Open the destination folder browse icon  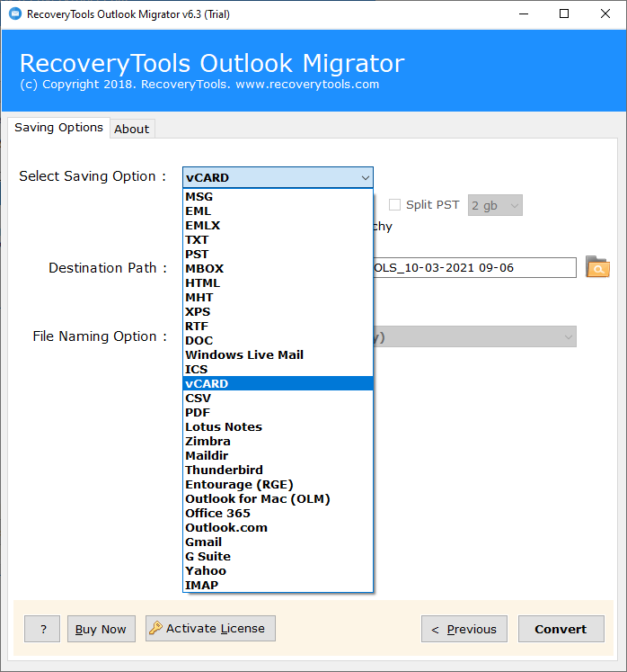click(x=597, y=267)
